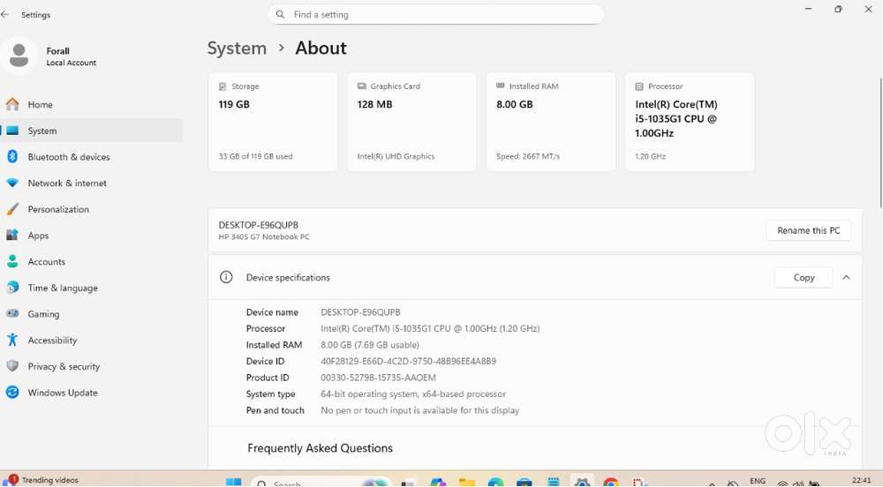Image resolution: width=883 pixels, height=487 pixels.
Task: Click the Rename this PC button
Action: [808, 231]
